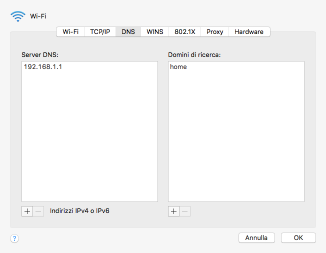
Task: Click the Wi-Fi signal icon in header
Action: [18, 16]
